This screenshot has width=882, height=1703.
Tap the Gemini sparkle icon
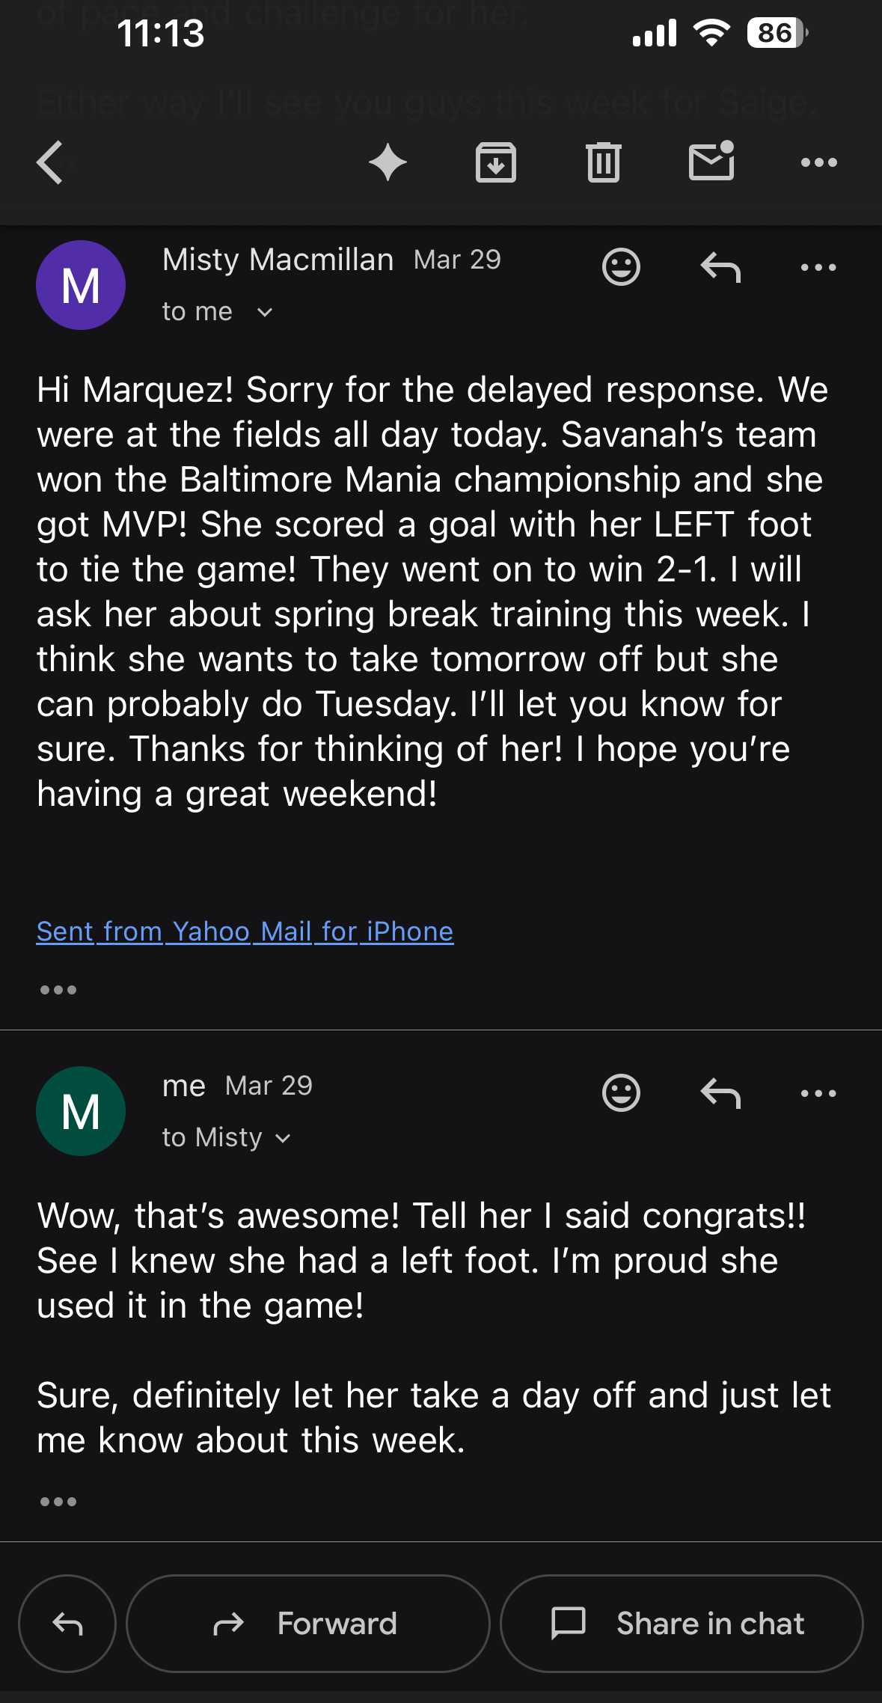tap(388, 162)
